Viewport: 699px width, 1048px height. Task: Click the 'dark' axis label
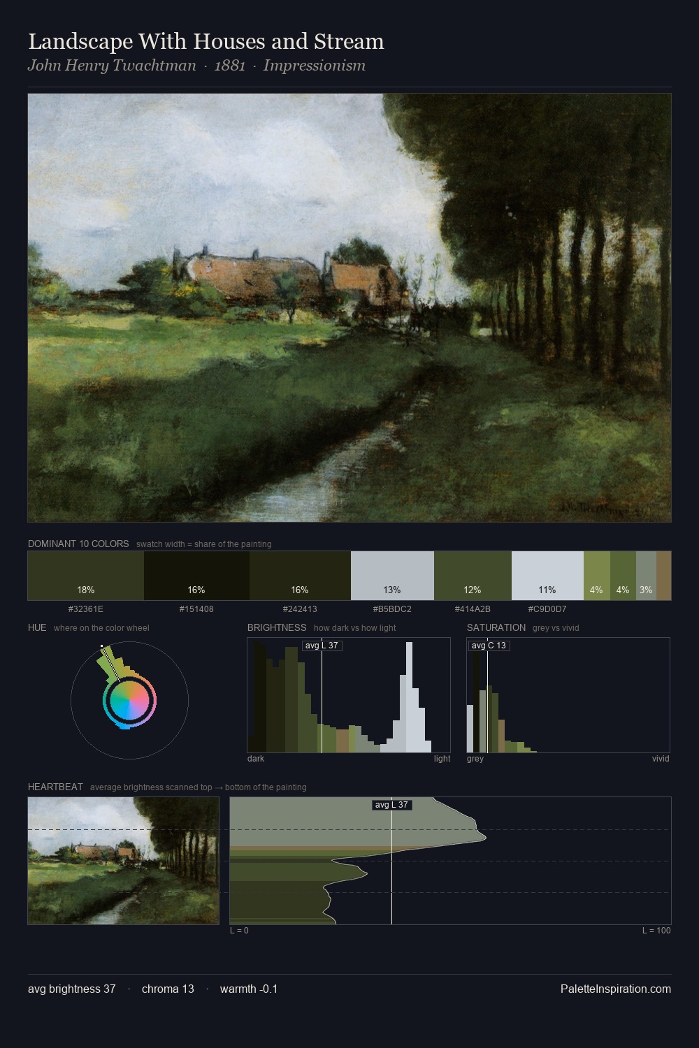[x=256, y=759]
